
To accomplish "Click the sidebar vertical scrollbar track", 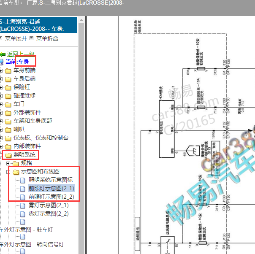I will pos(81,138).
